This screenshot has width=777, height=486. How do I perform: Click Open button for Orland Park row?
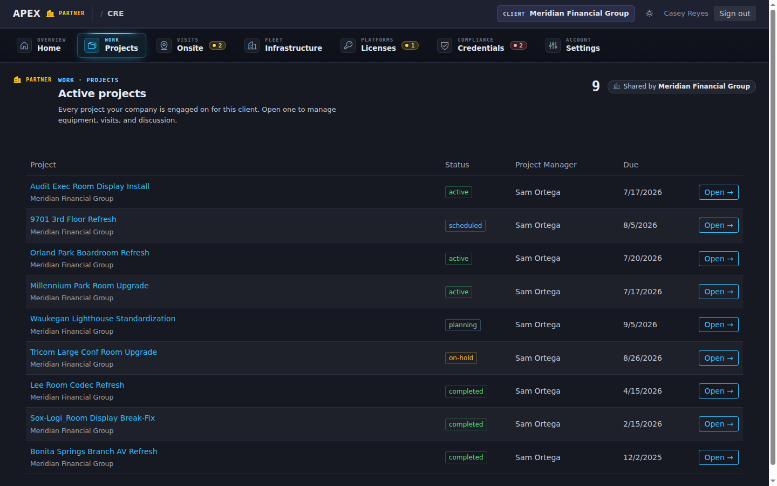pyautogui.click(x=718, y=259)
